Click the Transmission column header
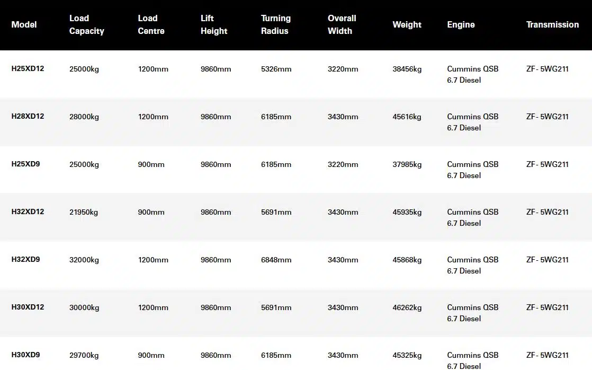The height and width of the screenshot is (370, 592). click(552, 24)
